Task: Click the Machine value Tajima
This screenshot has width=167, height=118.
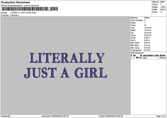Action: click(x=147, y=18)
